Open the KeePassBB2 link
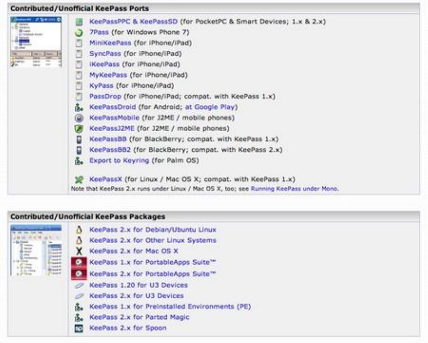Image resolution: width=428 pixels, height=343 pixels. (110, 150)
